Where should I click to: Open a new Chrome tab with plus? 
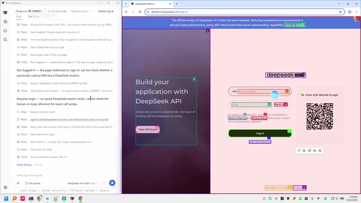pyautogui.click(x=177, y=4)
